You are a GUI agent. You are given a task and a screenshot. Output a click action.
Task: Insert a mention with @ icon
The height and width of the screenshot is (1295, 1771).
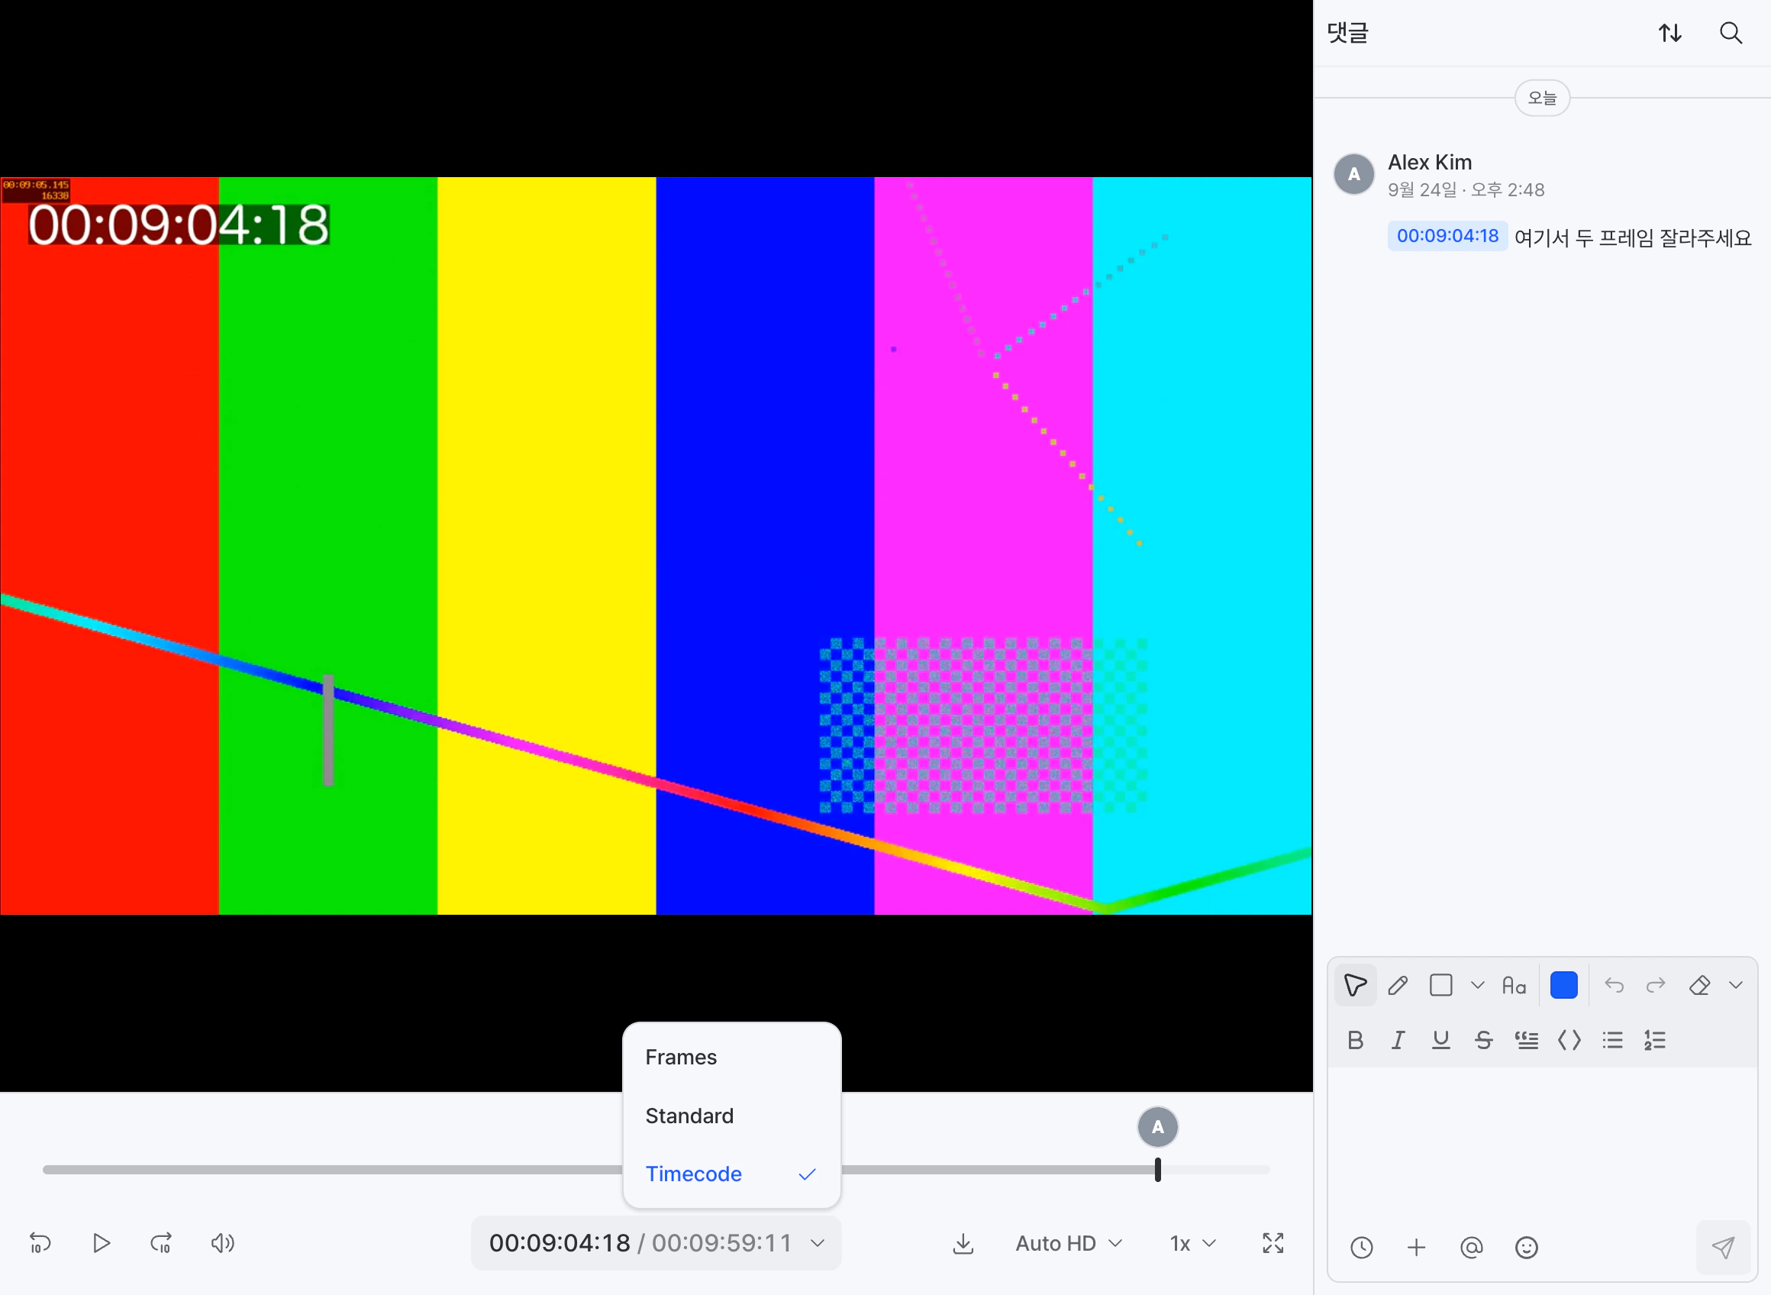point(1472,1247)
